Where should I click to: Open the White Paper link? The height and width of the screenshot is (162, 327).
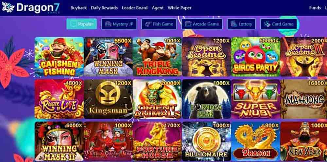pyautogui.click(x=179, y=8)
